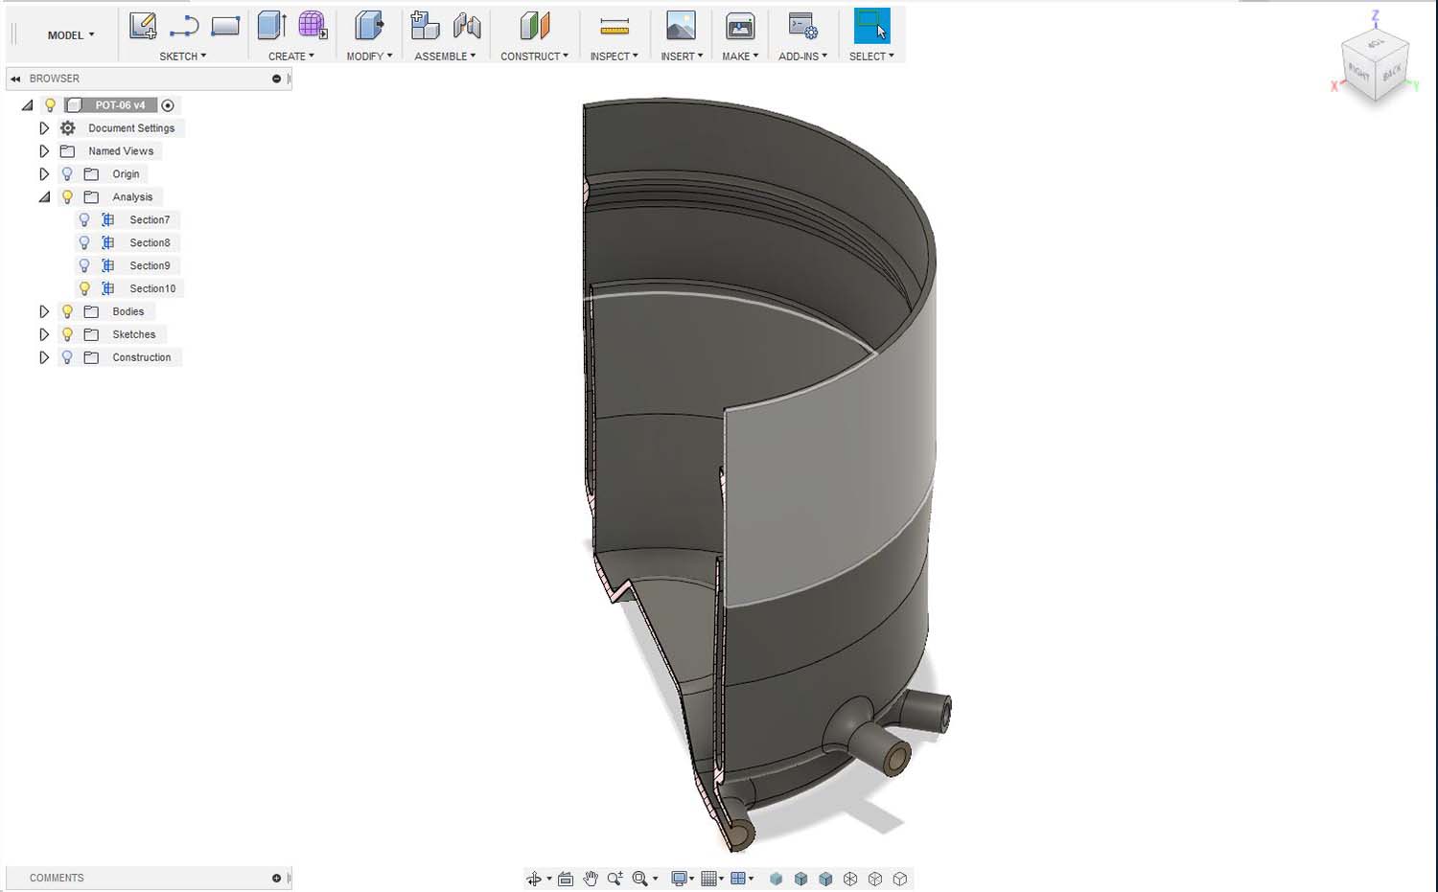Choose the rightmost wireframe outline cube icon
This screenshot has width=1438, height=892.
pos(900,879)
